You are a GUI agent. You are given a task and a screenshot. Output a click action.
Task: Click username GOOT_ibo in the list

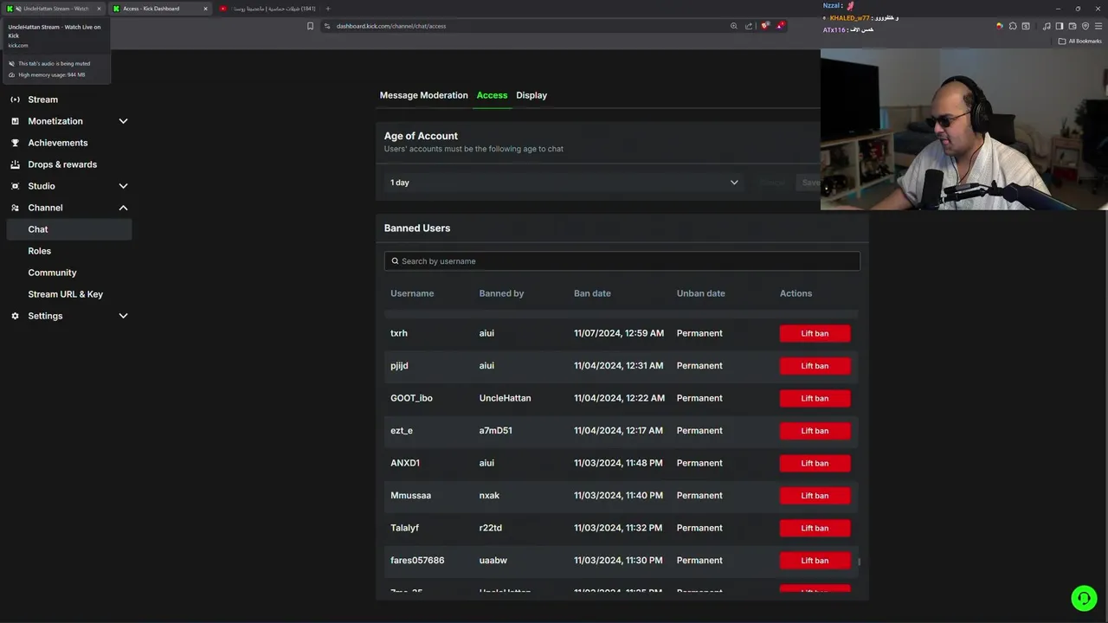[411, 398]
